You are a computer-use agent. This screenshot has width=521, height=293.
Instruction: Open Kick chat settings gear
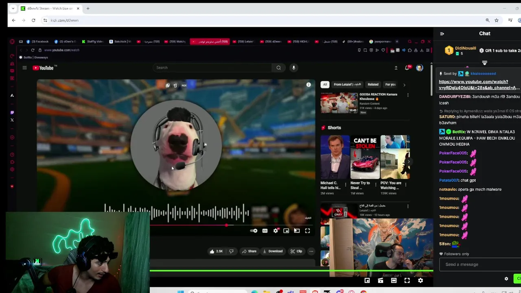pyautogui.click(x=506, y=279)
